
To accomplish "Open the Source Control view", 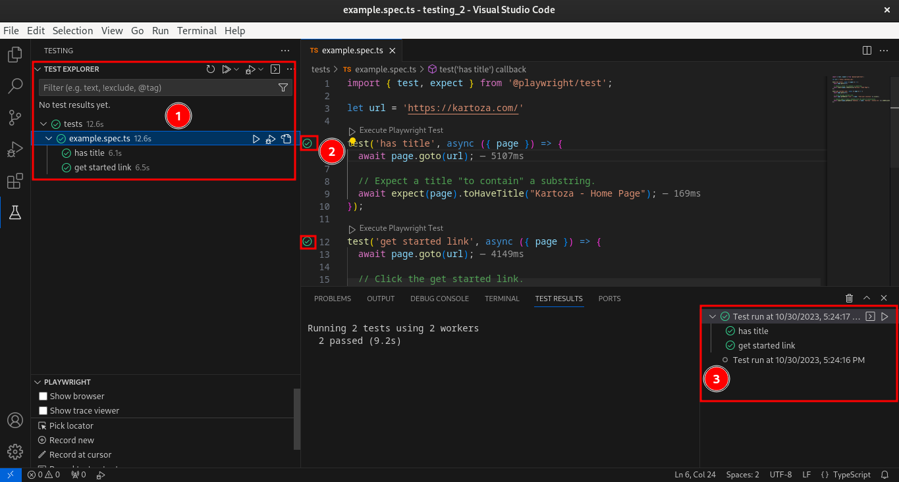I will pos(15,118).
